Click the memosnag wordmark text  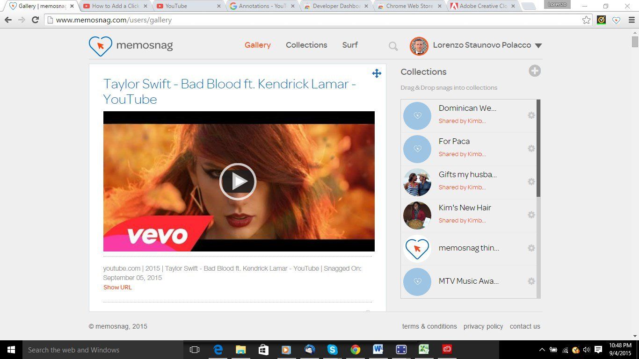tap(145, 45)
